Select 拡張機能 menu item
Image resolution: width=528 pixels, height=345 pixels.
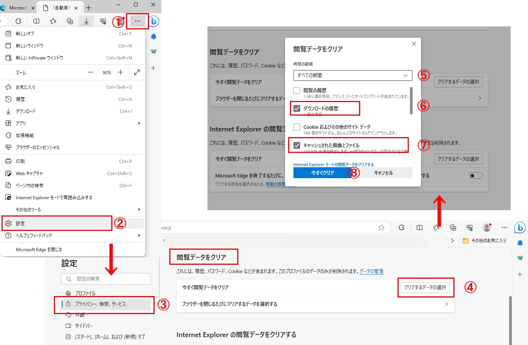[x=73, y=135]
